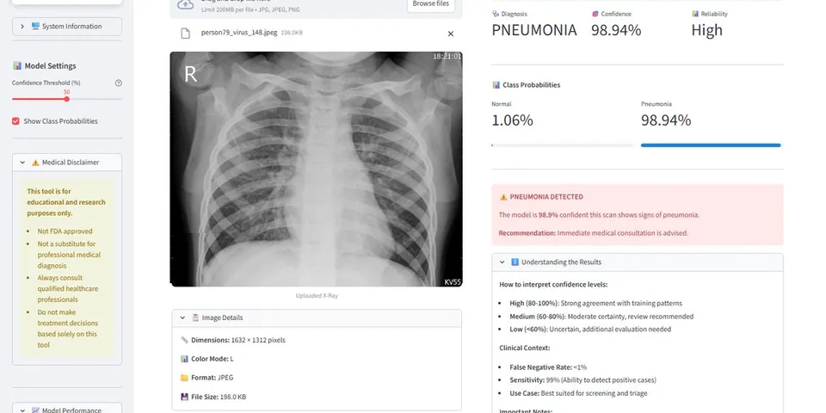
Task: Open the Confidence Threshold help tooltip icon
Action: (119, 83)
